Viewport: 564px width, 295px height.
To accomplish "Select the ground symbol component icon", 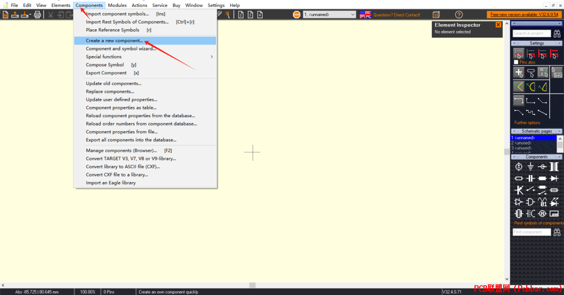I will [x=531, y=167].
